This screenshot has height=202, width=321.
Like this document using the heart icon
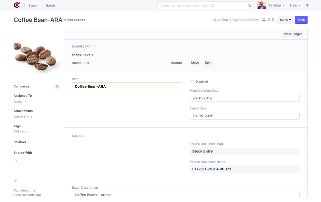[15, 181]
